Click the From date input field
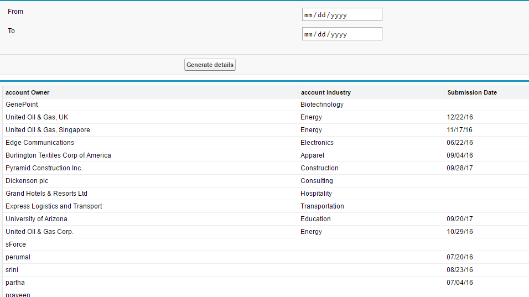 [342, 14]
